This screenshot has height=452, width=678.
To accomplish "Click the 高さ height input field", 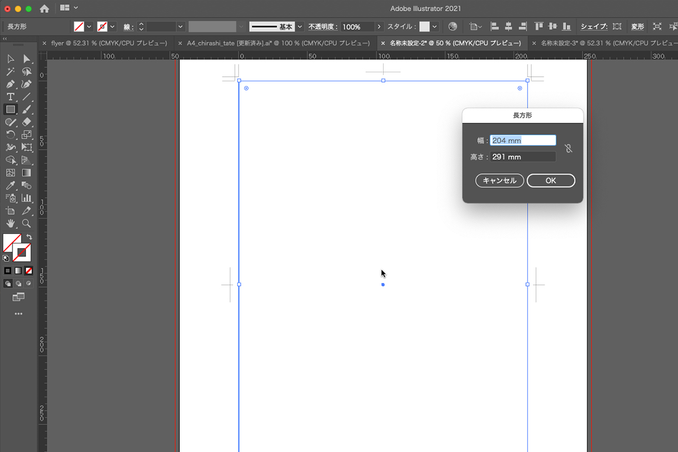I will pos(523,157).
